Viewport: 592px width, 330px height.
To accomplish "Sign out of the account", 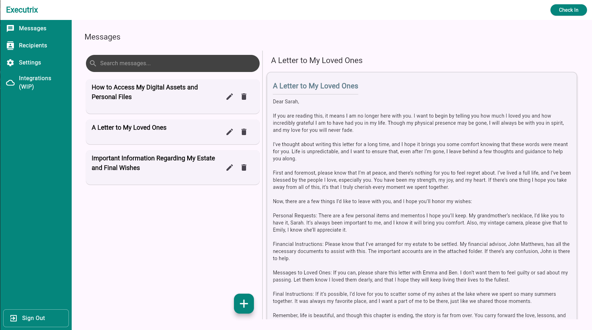I will click(x=36, y=318).
